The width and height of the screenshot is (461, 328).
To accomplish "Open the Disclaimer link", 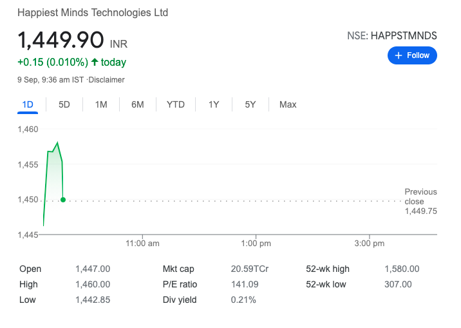I will pyautogui.click(x=106, y=80).
